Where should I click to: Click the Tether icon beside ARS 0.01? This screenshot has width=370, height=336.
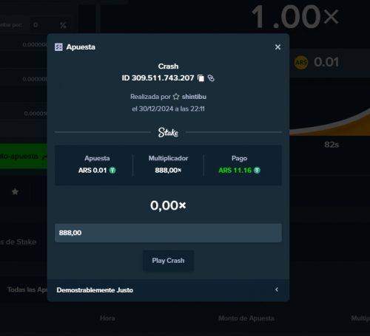[112, 171]
